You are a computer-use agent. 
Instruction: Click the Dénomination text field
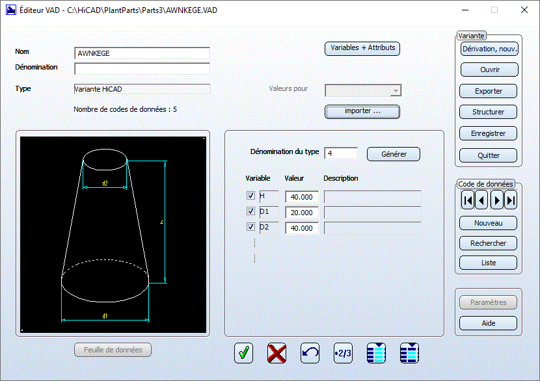(142, 69)
